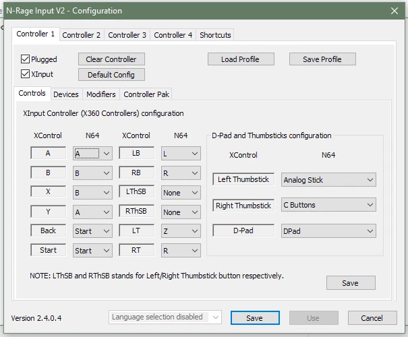Open the Controller Pak sub-tab
Image resolution: width=408 pixels, height=337 pixels.
[146, 94]
